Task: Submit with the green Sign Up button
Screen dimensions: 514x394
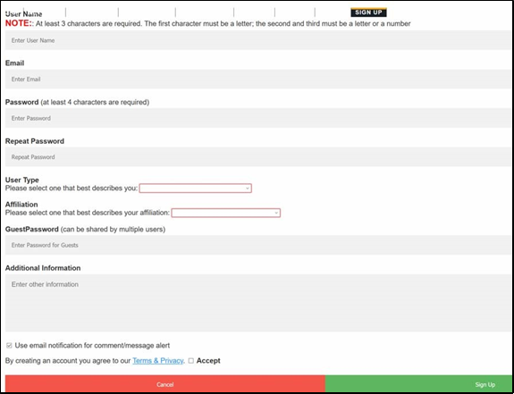Action: pos(418,384)
